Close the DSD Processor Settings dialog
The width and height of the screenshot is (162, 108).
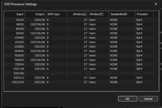click(156, 4)
